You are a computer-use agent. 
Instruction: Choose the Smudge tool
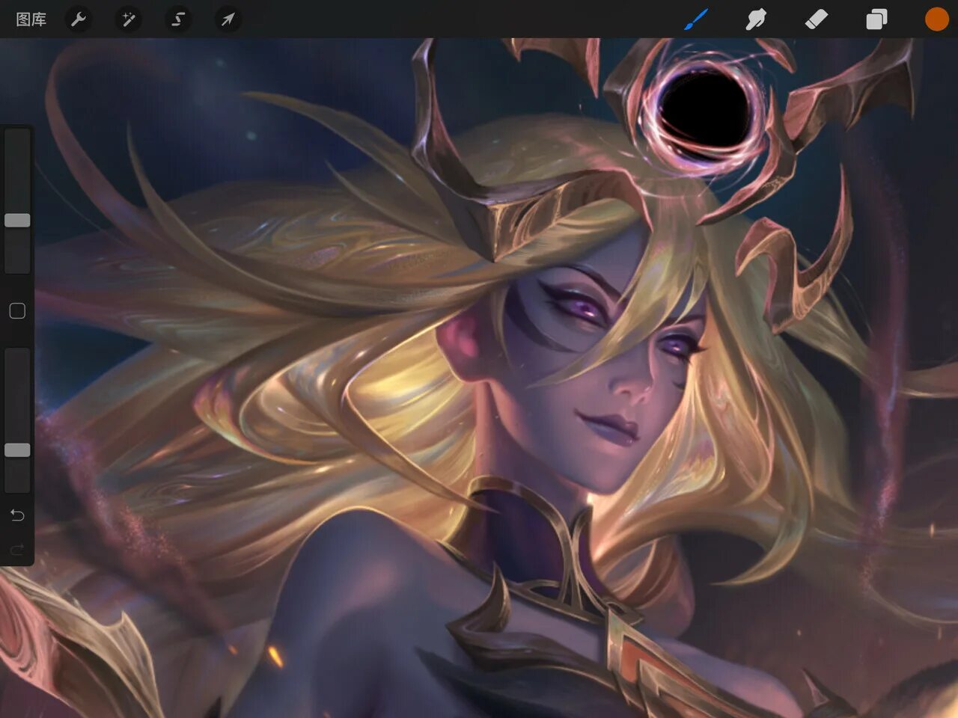click(x=756, y=19)
